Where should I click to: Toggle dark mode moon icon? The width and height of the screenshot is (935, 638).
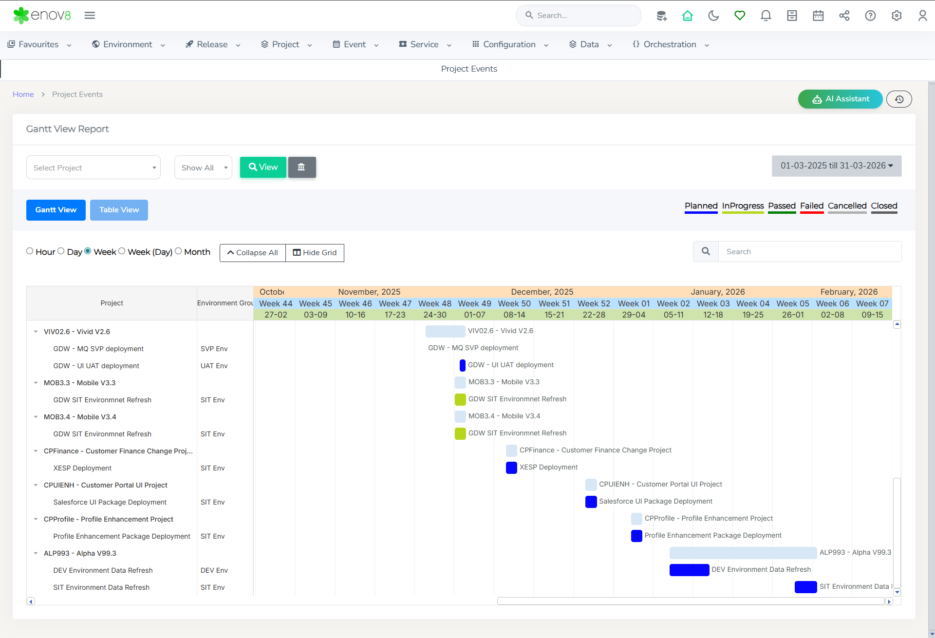713,16
